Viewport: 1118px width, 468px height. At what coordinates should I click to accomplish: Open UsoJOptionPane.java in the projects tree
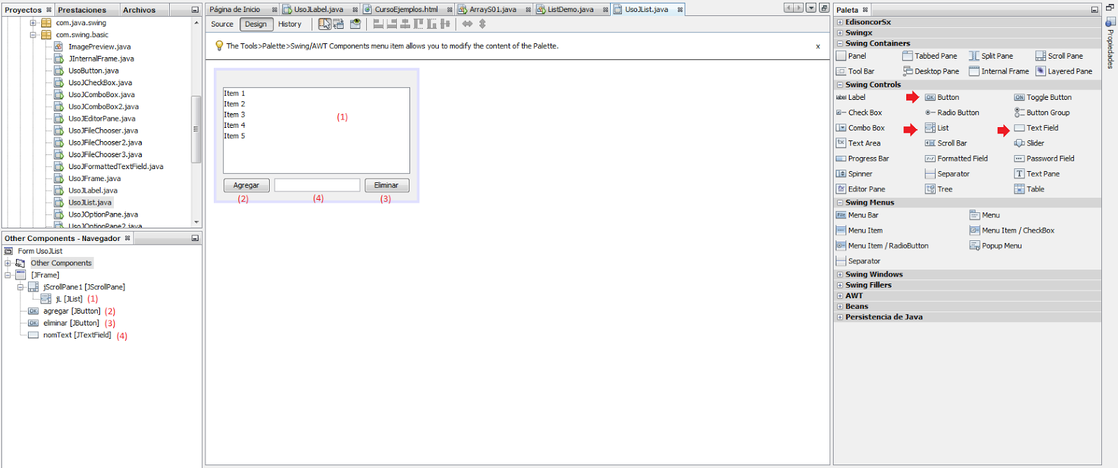[103, 214]
